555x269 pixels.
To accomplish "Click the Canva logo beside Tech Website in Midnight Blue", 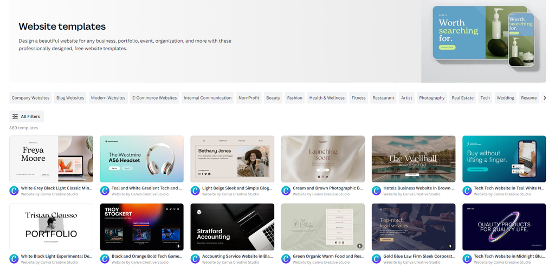I will pyautogui.click(x=467, y=259).
